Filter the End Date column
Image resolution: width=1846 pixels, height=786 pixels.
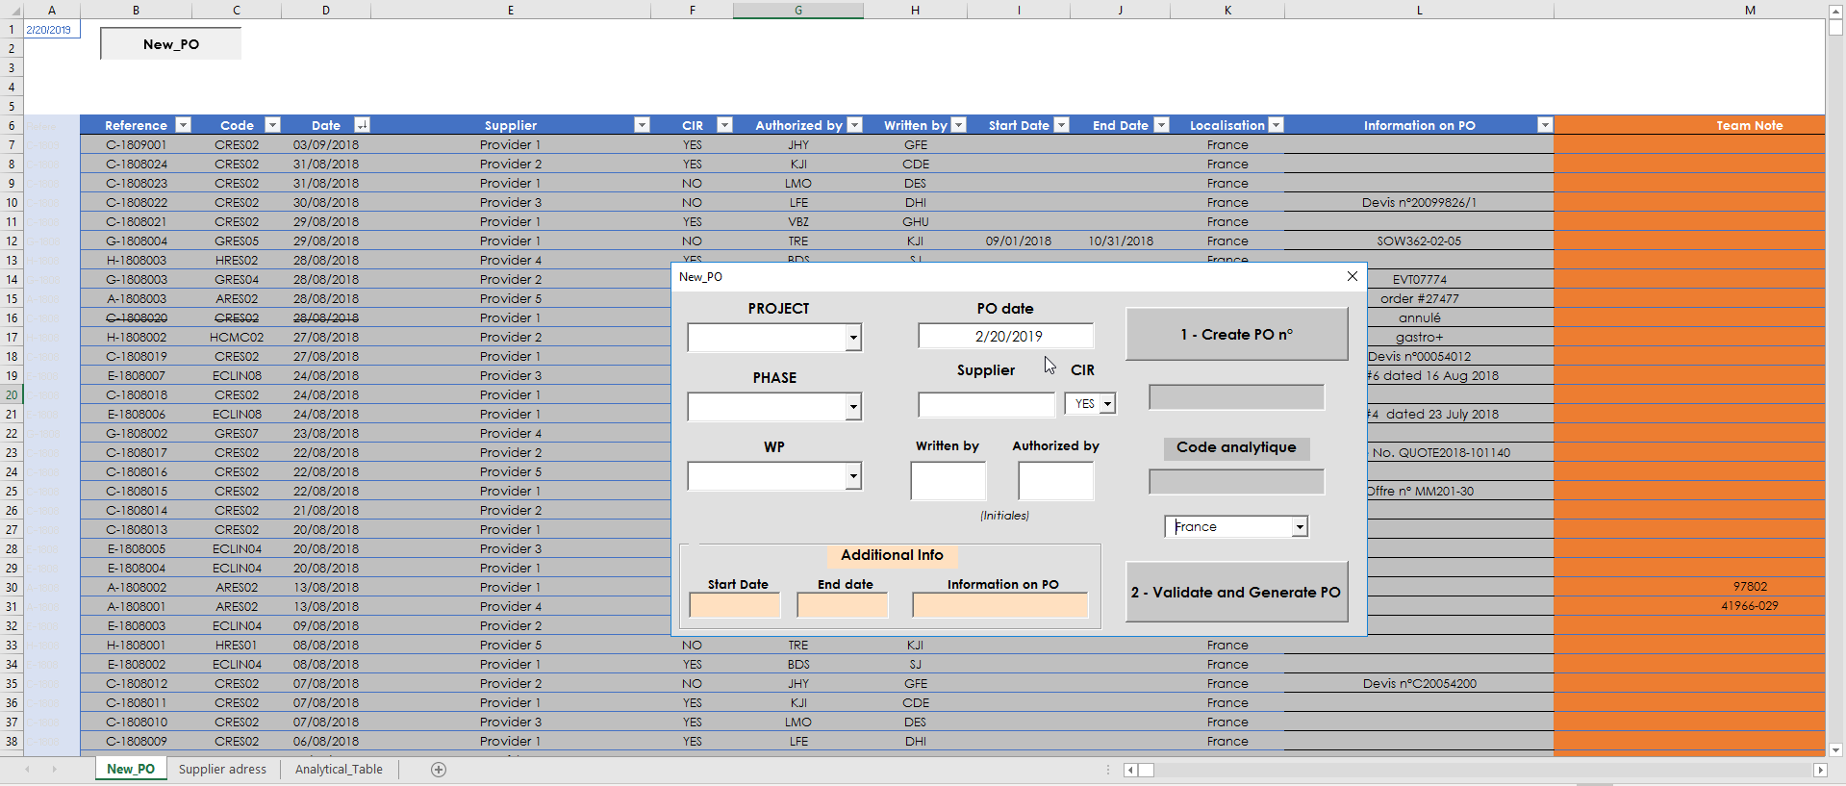(x=1161, y=125)
